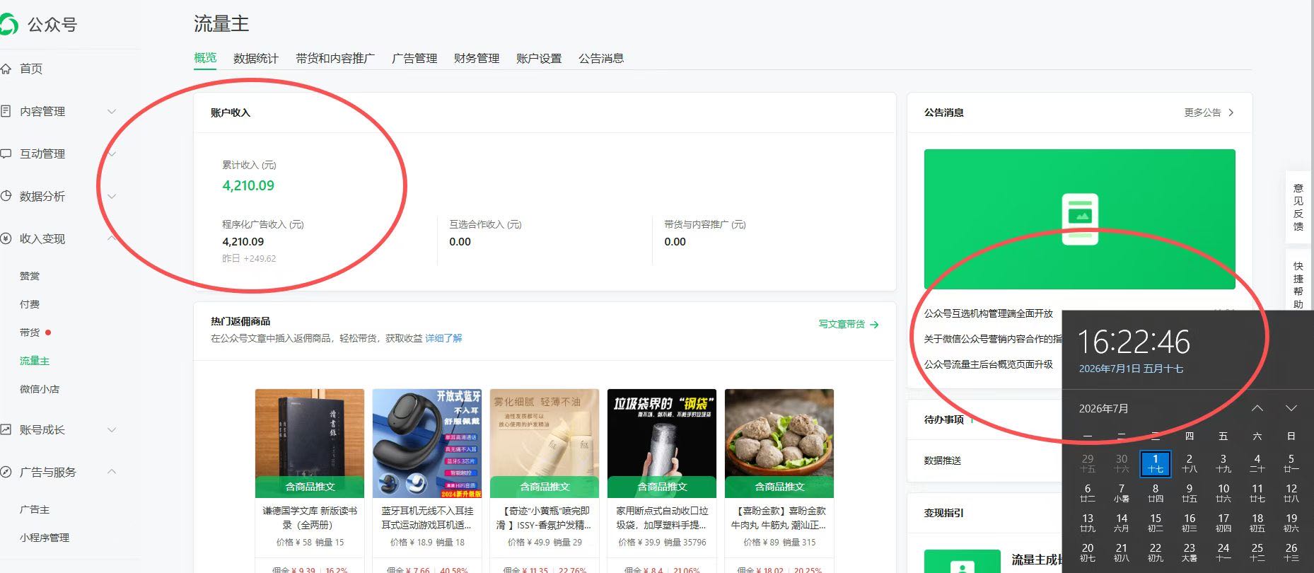Image resolution: width=1314 pixels, height=573 pixels.
Task: Open the 蓝牙耳机 product thumbnail
Action: (x=427, y=444)
